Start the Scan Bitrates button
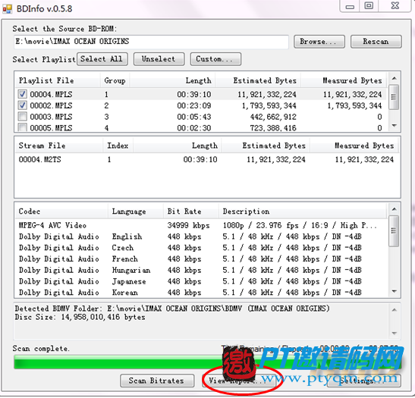This screenshot has width=415, height=398. (157, 381)
